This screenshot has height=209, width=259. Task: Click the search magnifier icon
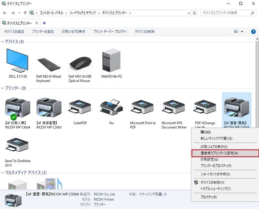pos(252,13)
